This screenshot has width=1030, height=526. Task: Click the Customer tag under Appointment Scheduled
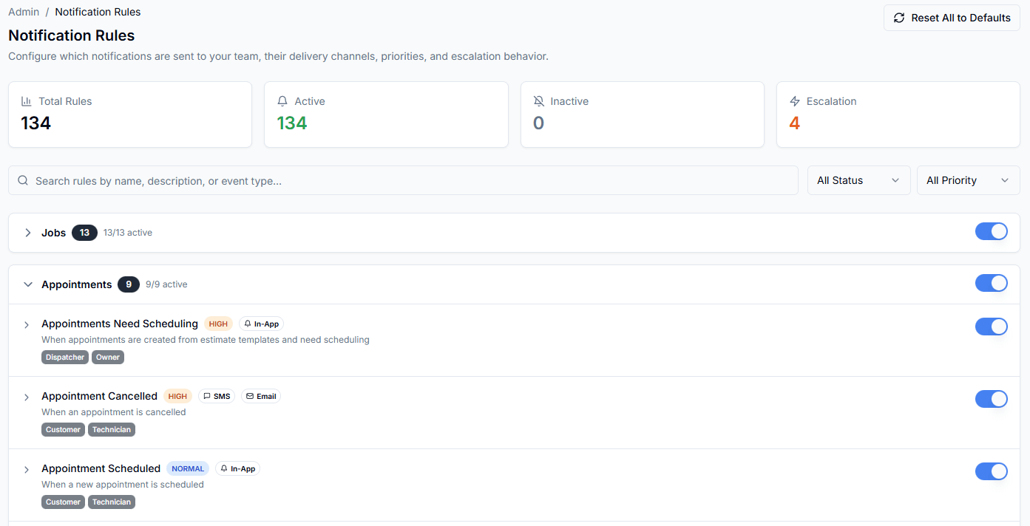coord(63,502)
